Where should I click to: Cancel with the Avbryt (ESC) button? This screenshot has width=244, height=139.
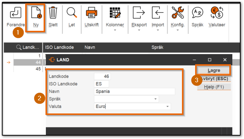(x=214, y=79)
